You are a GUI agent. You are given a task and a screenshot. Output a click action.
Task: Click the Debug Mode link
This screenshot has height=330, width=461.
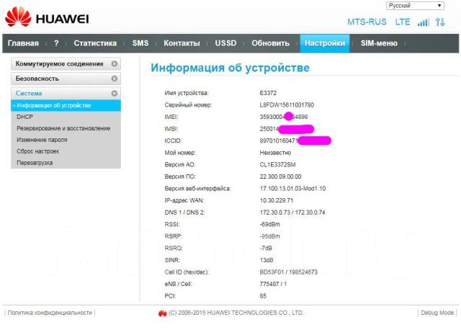point(437,313)
